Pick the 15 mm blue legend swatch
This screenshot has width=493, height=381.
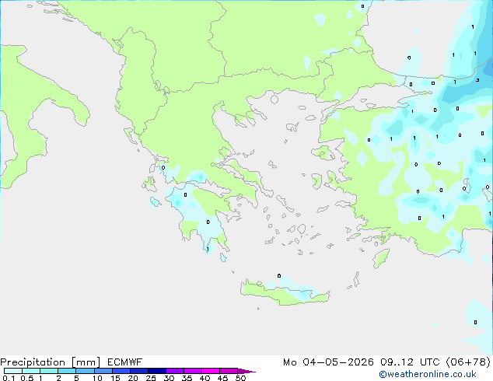121,371
